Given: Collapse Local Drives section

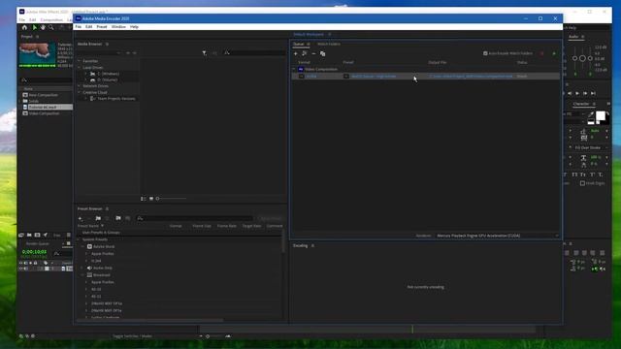Looking at the screenshot, I should click(80, 68).
